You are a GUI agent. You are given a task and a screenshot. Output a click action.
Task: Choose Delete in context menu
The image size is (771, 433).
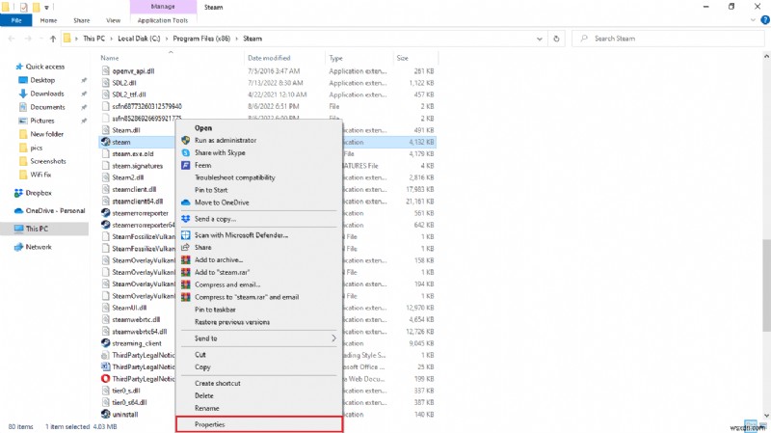pos(259,395)
